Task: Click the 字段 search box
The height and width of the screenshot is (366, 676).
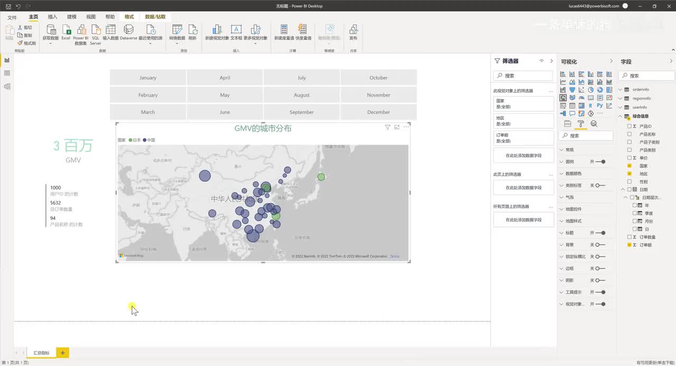Action: click(646, 75)
